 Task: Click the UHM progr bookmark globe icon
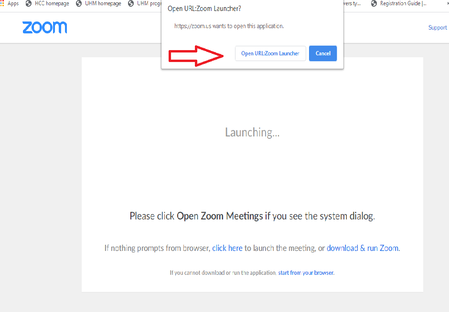(x=131, y=3)
